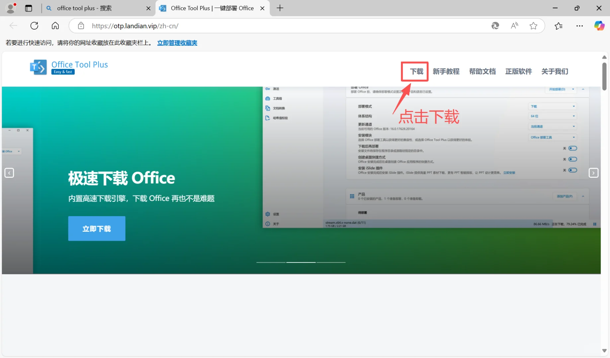610x358 pixels.
Task: Open the 立即管理收藏夹 link
Action: (177, 42)
